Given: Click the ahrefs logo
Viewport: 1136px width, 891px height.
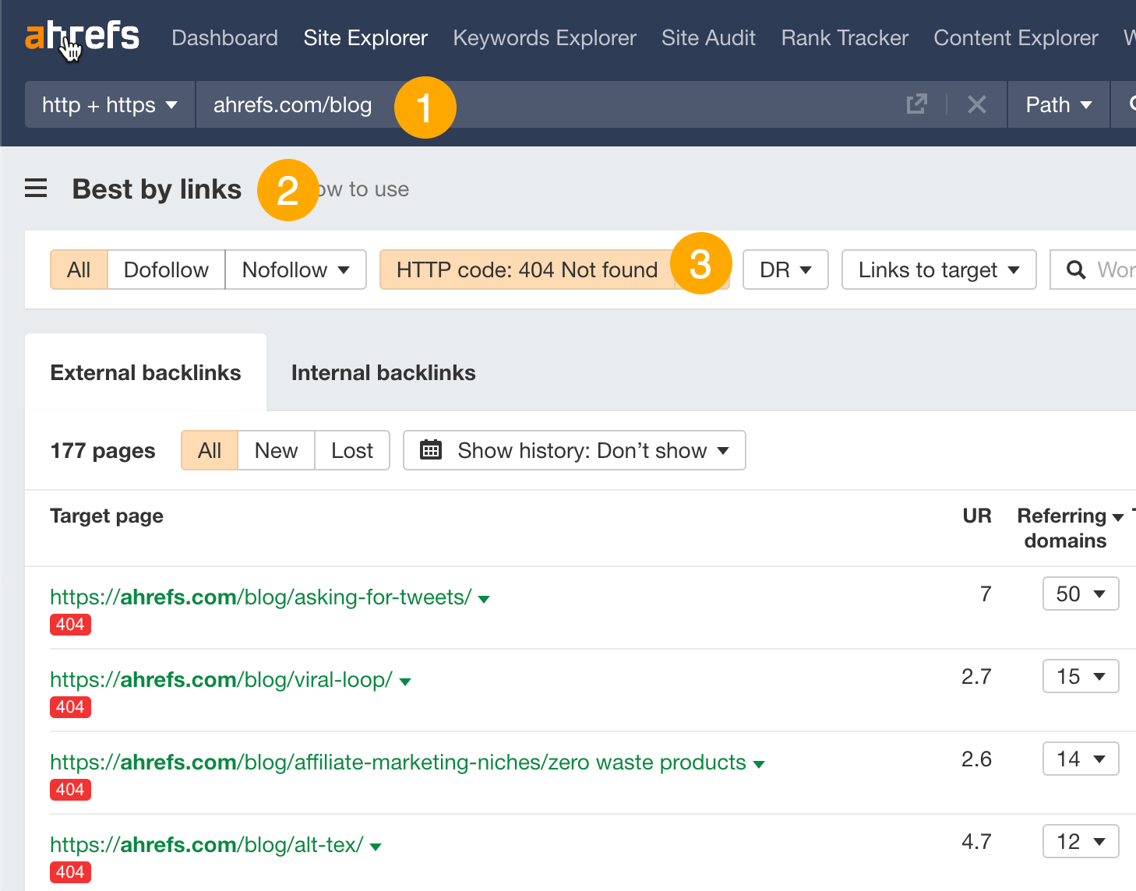Looking at the screenshot, I should point(83,37).
